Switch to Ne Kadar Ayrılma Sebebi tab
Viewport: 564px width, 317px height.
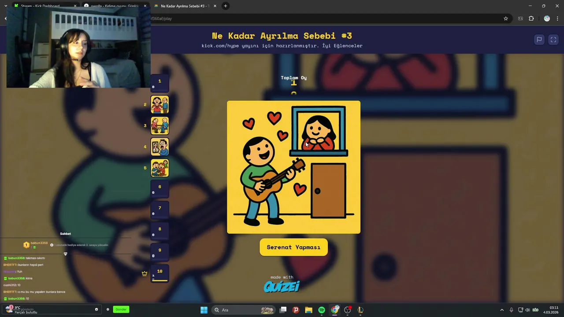coord(184,6)
